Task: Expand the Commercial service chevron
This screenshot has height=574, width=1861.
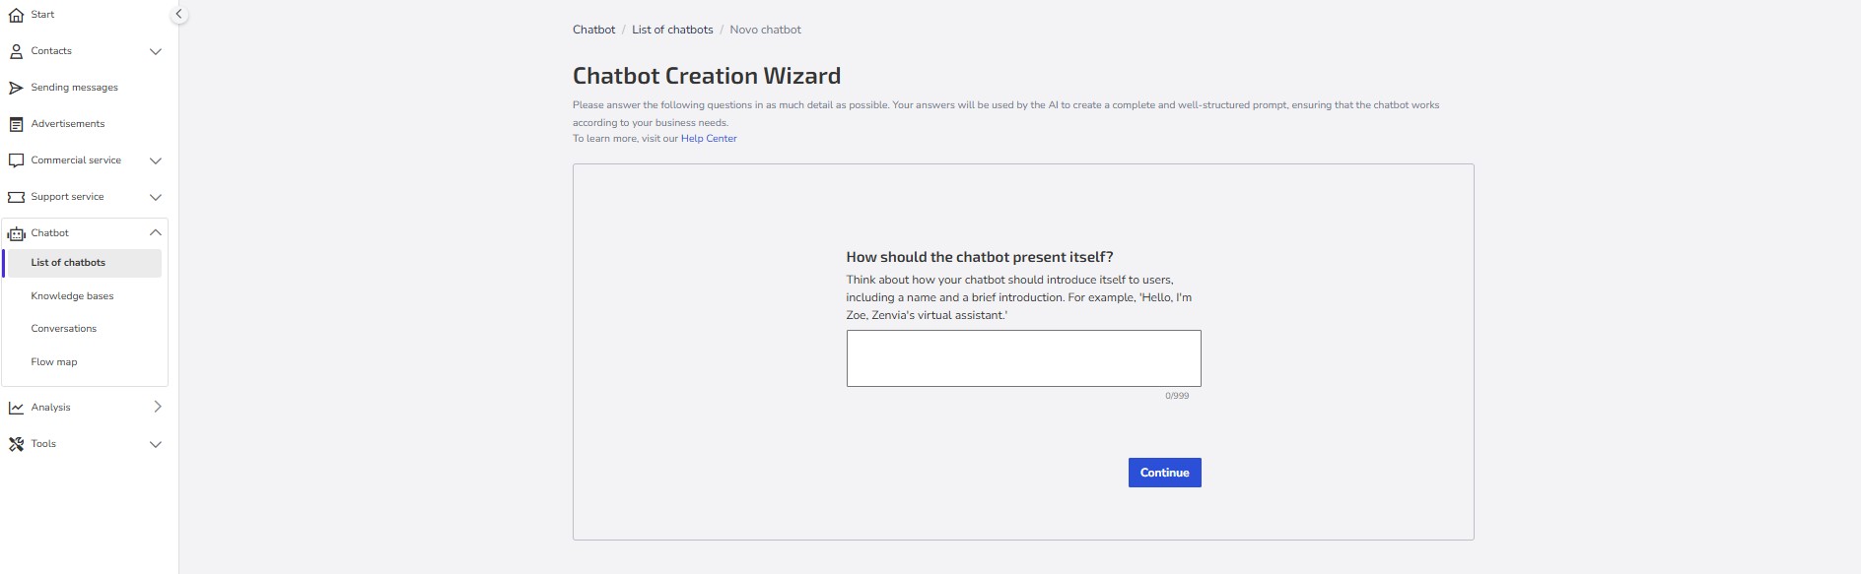Action: (155, 160)
